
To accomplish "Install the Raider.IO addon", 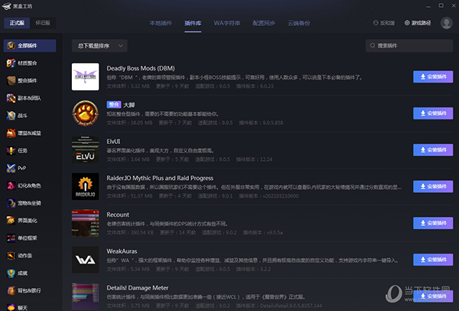I will (x=433, y=186).
